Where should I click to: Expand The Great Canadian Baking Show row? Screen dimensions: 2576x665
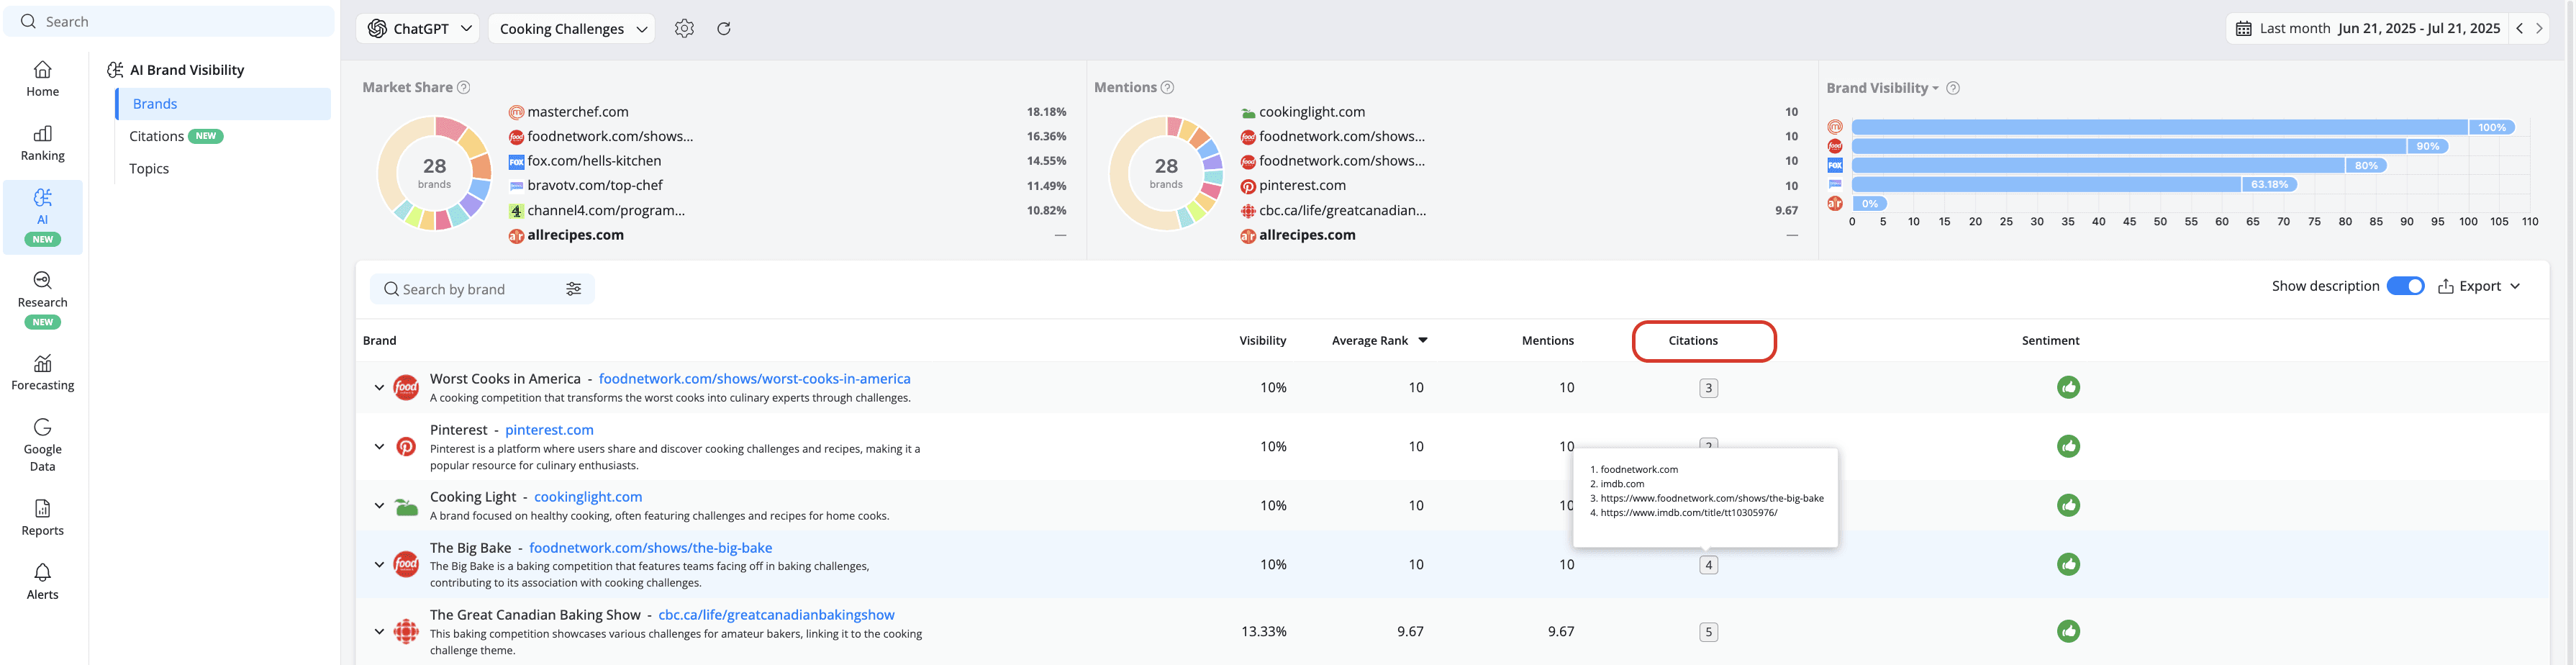click(379, 632)
